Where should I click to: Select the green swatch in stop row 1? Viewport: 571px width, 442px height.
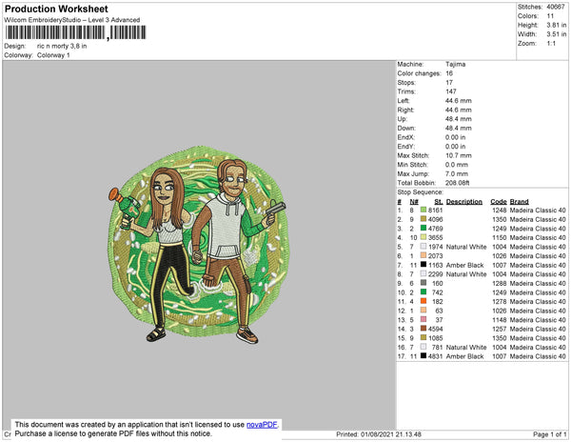tap(423, 211)
